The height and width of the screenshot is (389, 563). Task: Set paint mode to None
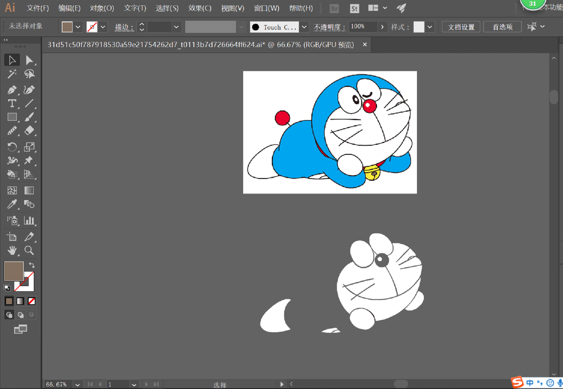[31, 301]
